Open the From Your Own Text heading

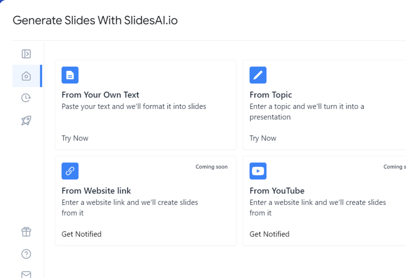pyautogui.click(x=100, y=95)
